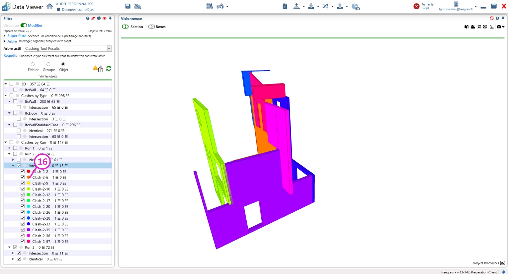Viewport: 508px width, 274px height.
Task: Click the video camera icon in Visionneuse
Action: point(473,27)
